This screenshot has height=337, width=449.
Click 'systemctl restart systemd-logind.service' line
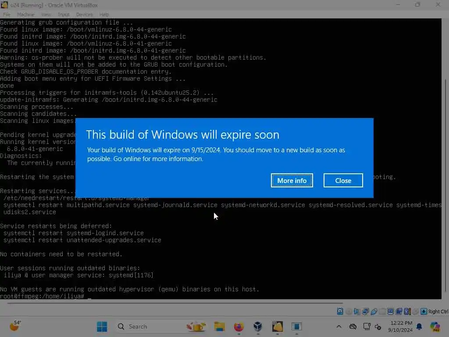(73, 233)
